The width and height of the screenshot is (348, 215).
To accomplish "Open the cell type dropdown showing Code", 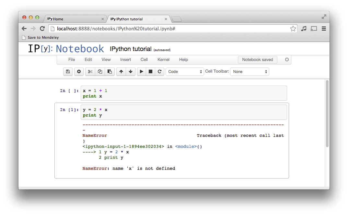I will point(185,71).
